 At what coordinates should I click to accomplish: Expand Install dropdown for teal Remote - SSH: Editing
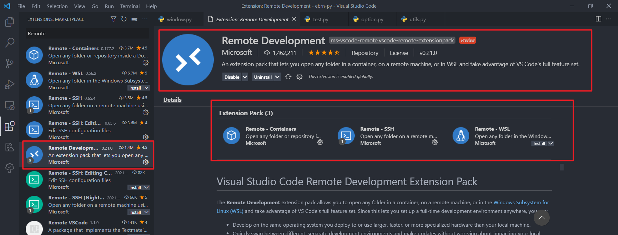146,187
